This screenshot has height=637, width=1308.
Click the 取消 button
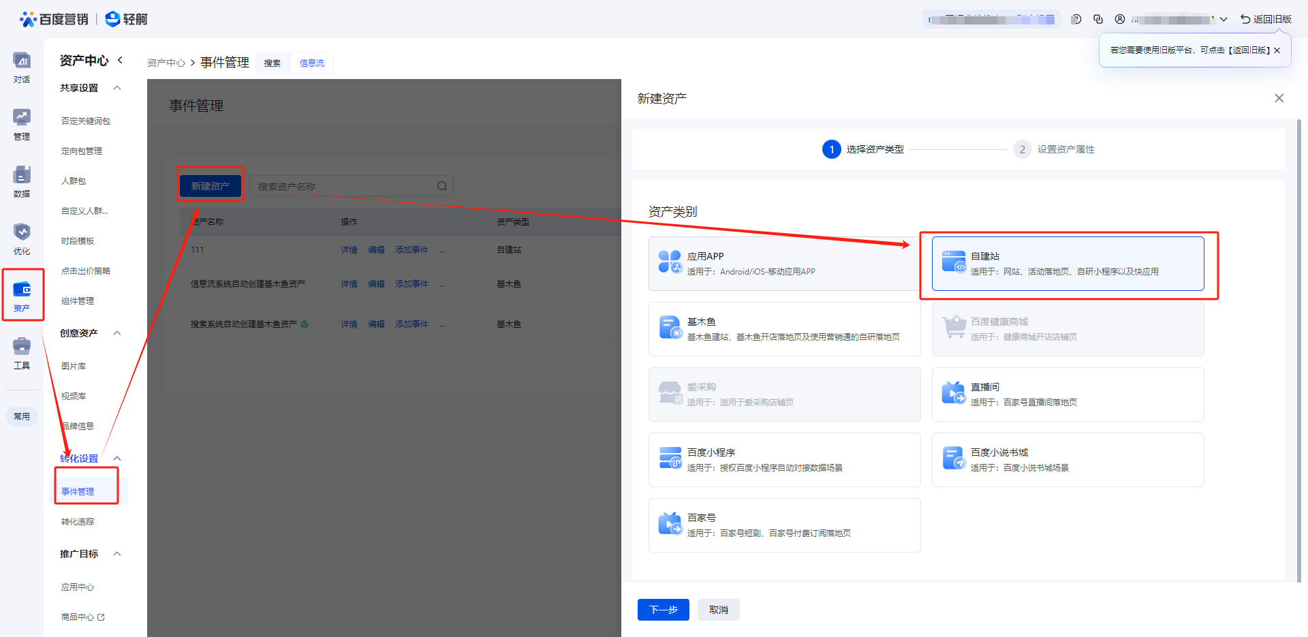[719, 610]
